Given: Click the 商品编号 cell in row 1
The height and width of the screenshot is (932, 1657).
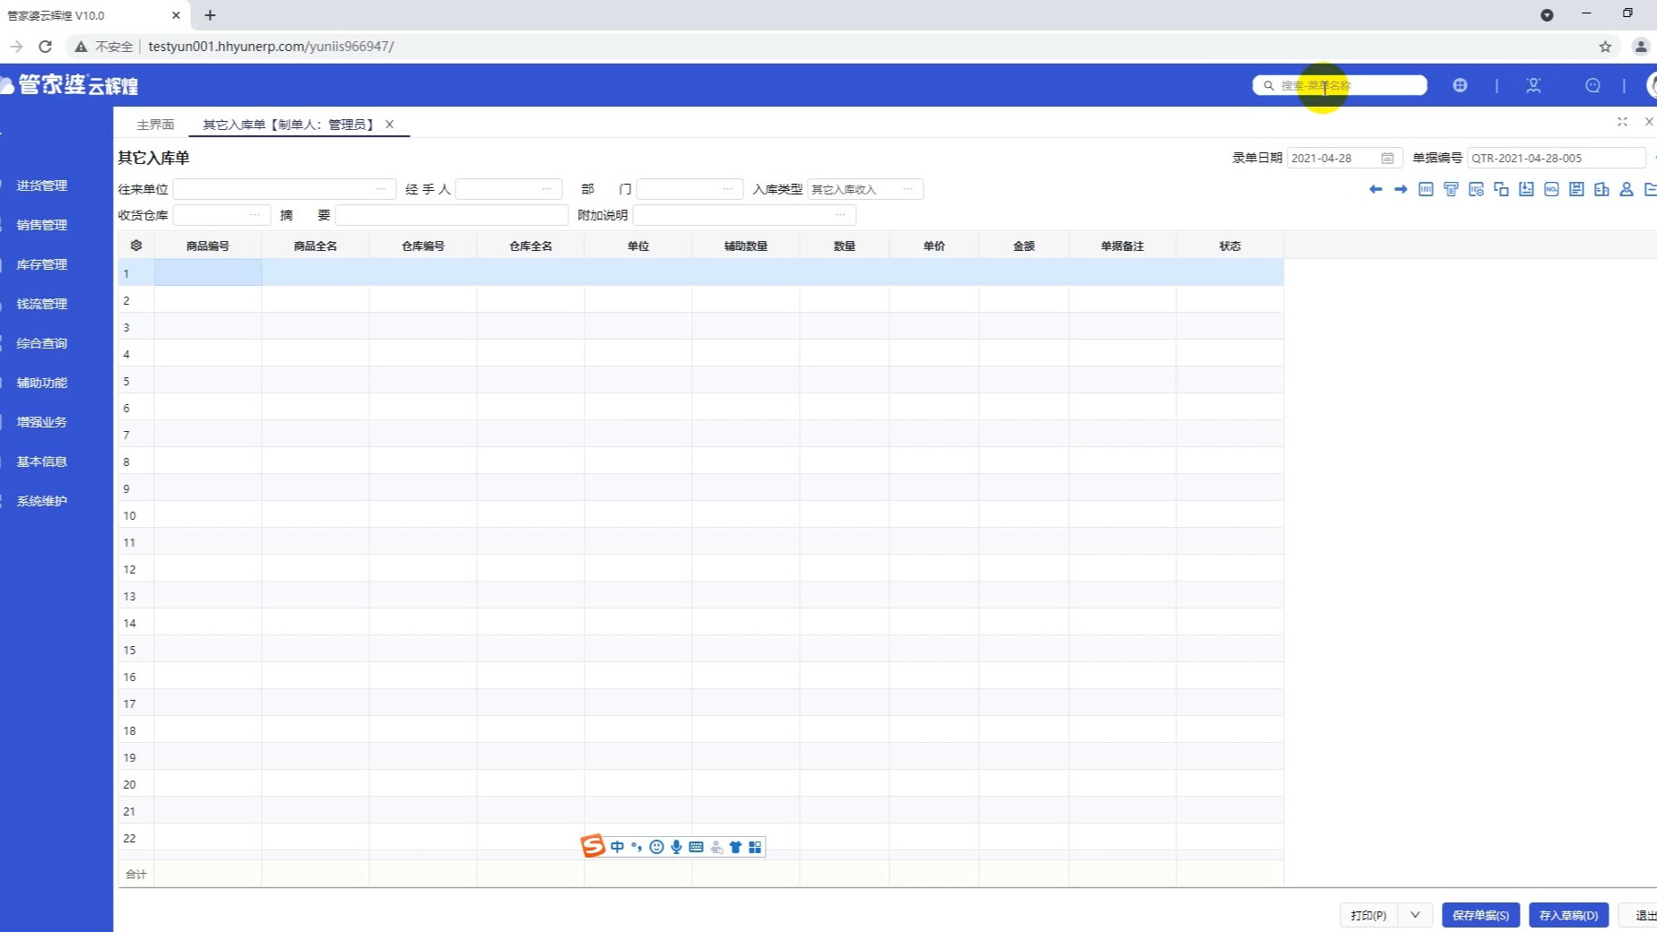Looking at the screenshot, I should (208, 272).
